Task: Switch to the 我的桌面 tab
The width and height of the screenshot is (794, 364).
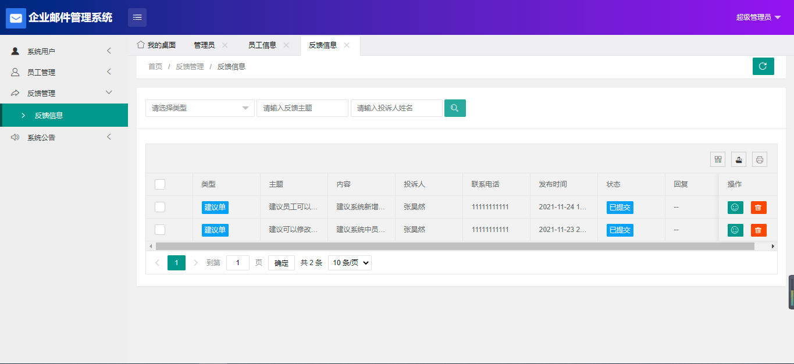Action: (156, 45)
